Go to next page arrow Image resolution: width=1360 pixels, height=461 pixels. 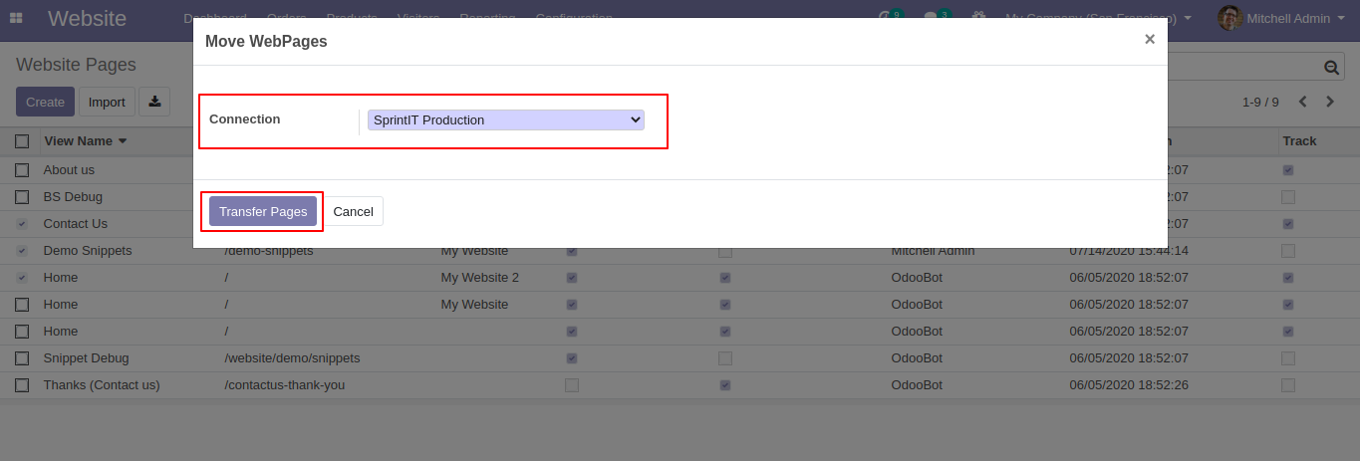pos(1330,102)
